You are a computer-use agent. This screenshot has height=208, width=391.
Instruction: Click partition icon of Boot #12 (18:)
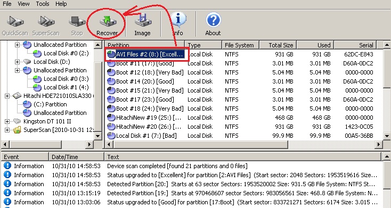(x=111, y=72)
